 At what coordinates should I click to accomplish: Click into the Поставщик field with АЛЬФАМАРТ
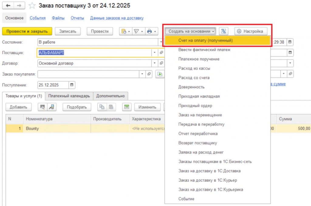94,53
